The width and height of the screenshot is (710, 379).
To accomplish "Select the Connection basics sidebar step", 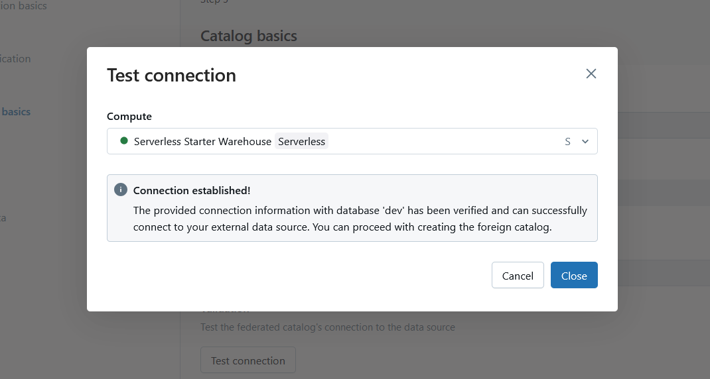I will coord(23,6).
